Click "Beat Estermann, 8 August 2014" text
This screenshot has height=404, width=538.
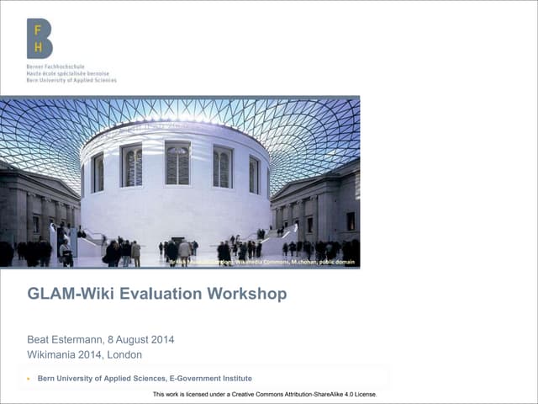pyautogui.click(x=100, y=340)
